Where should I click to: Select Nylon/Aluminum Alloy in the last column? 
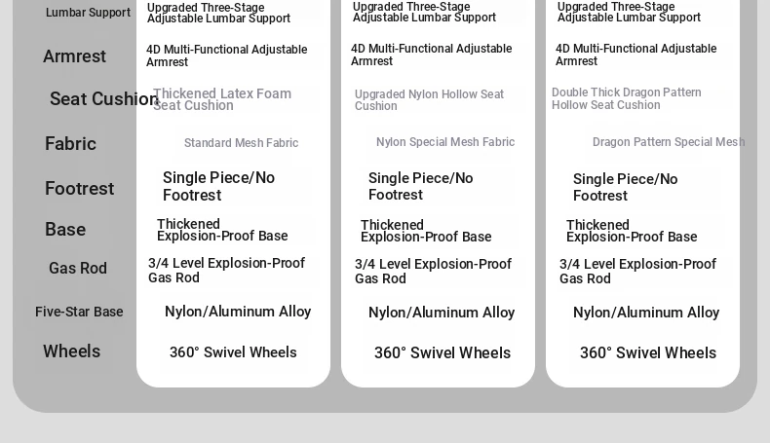646,313
